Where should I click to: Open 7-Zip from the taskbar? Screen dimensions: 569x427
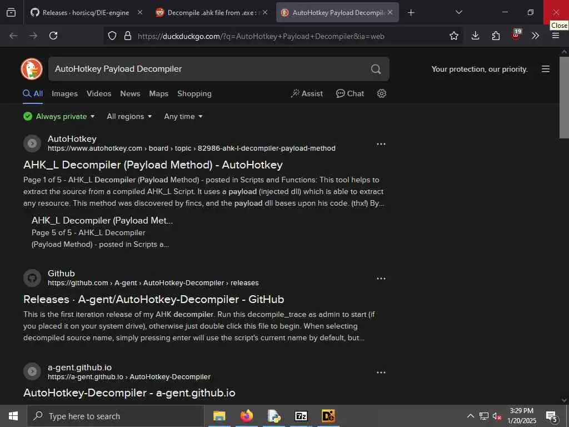pyautogui.click(x=301, y=416)
